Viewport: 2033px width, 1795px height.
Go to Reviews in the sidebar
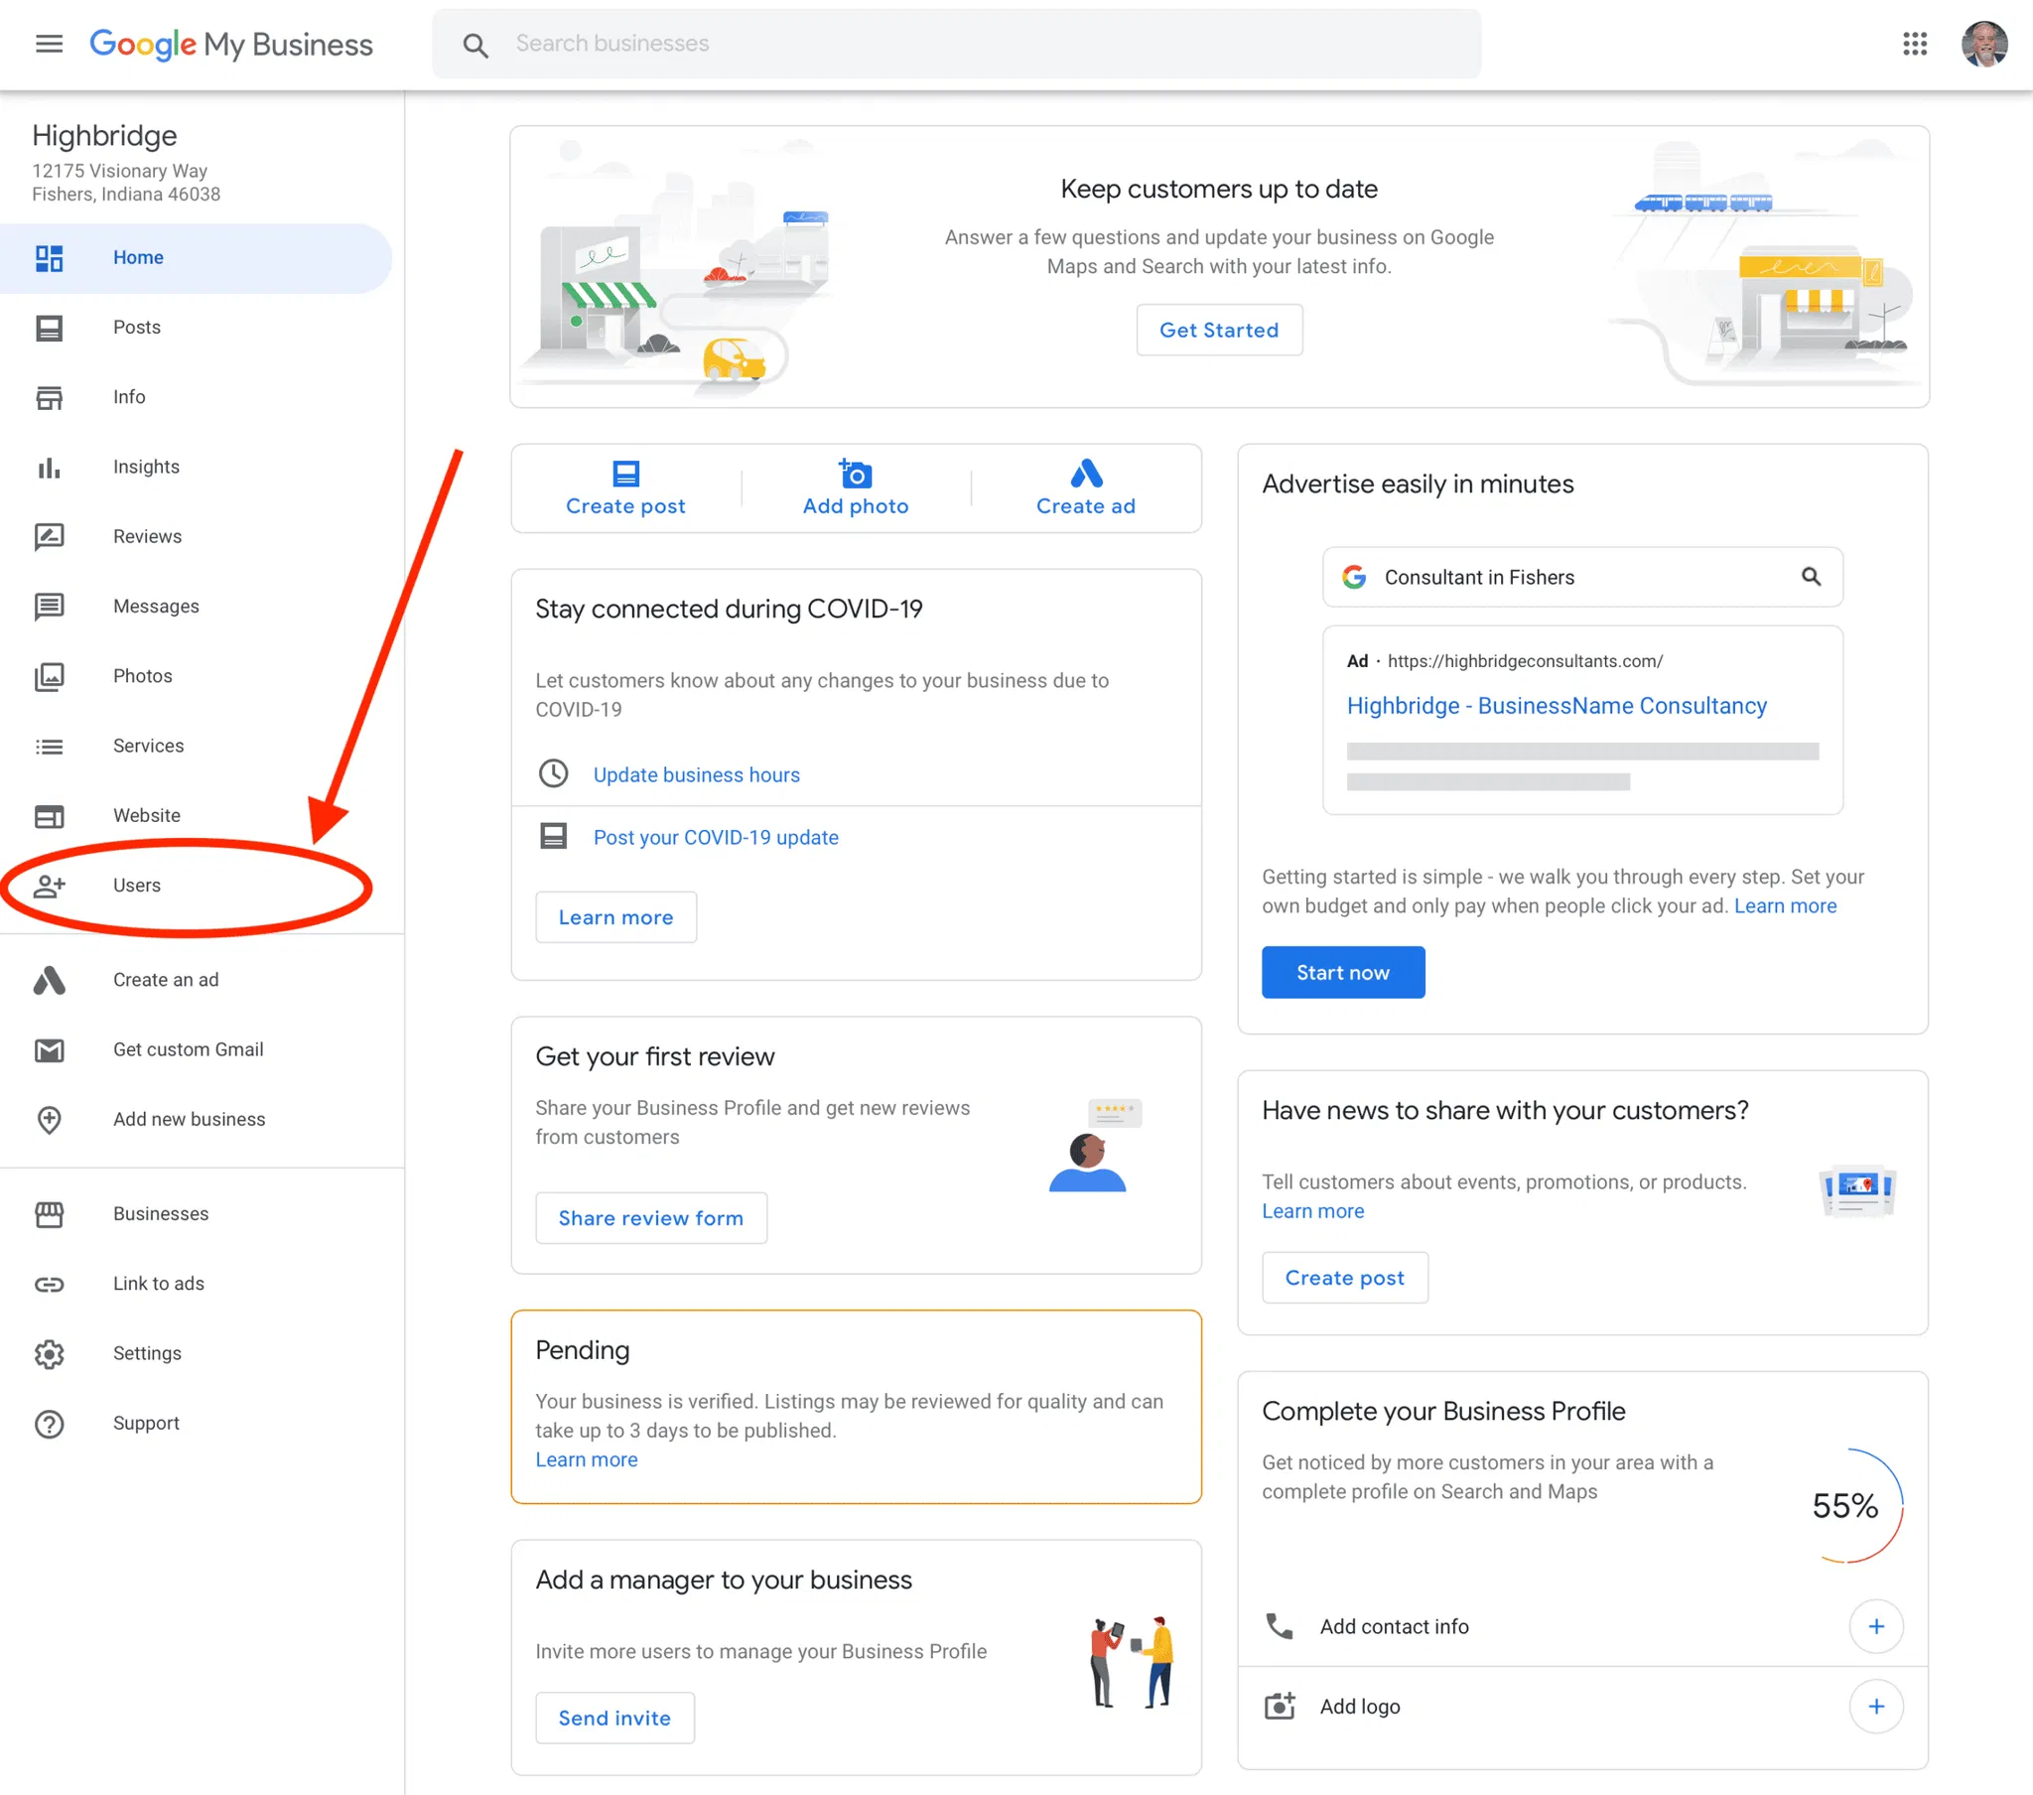pyautogui.click(x=147, y=536)
